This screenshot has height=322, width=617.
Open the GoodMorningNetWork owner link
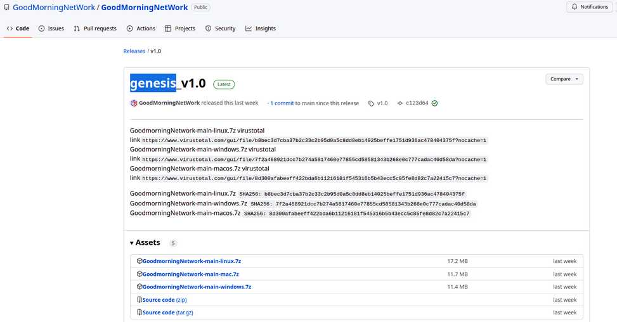coord(54,8)
